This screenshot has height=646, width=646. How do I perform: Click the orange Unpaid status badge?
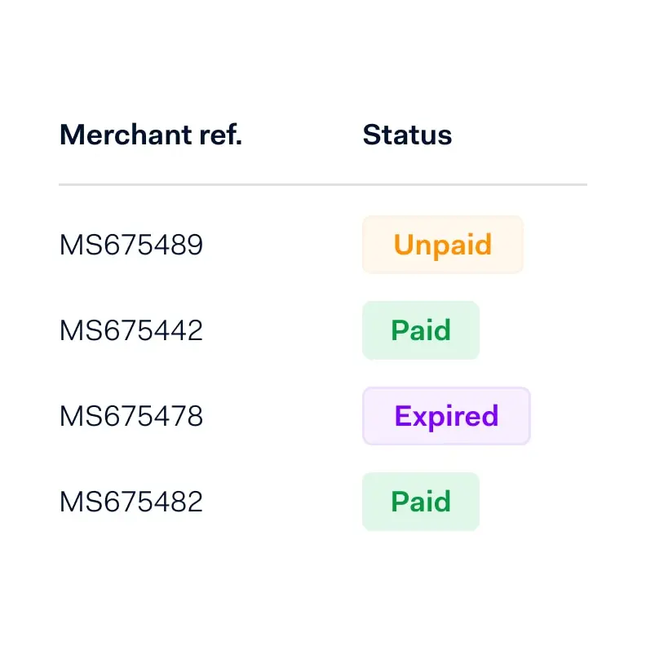click(442, 245)
